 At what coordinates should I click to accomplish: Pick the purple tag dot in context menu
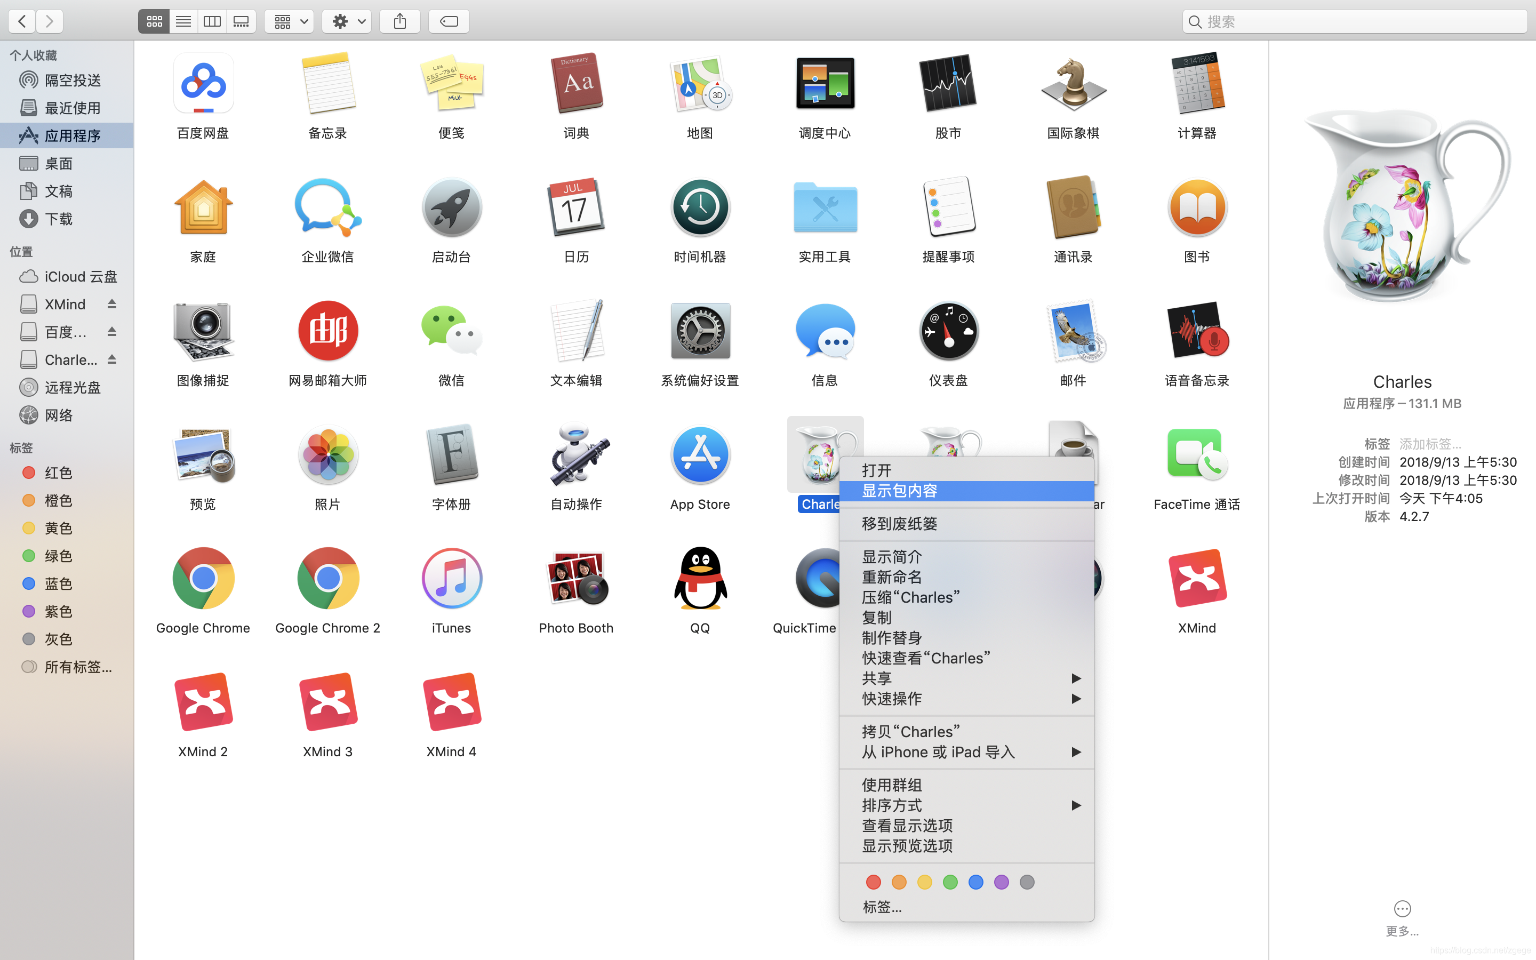[x=1002, y=882]
